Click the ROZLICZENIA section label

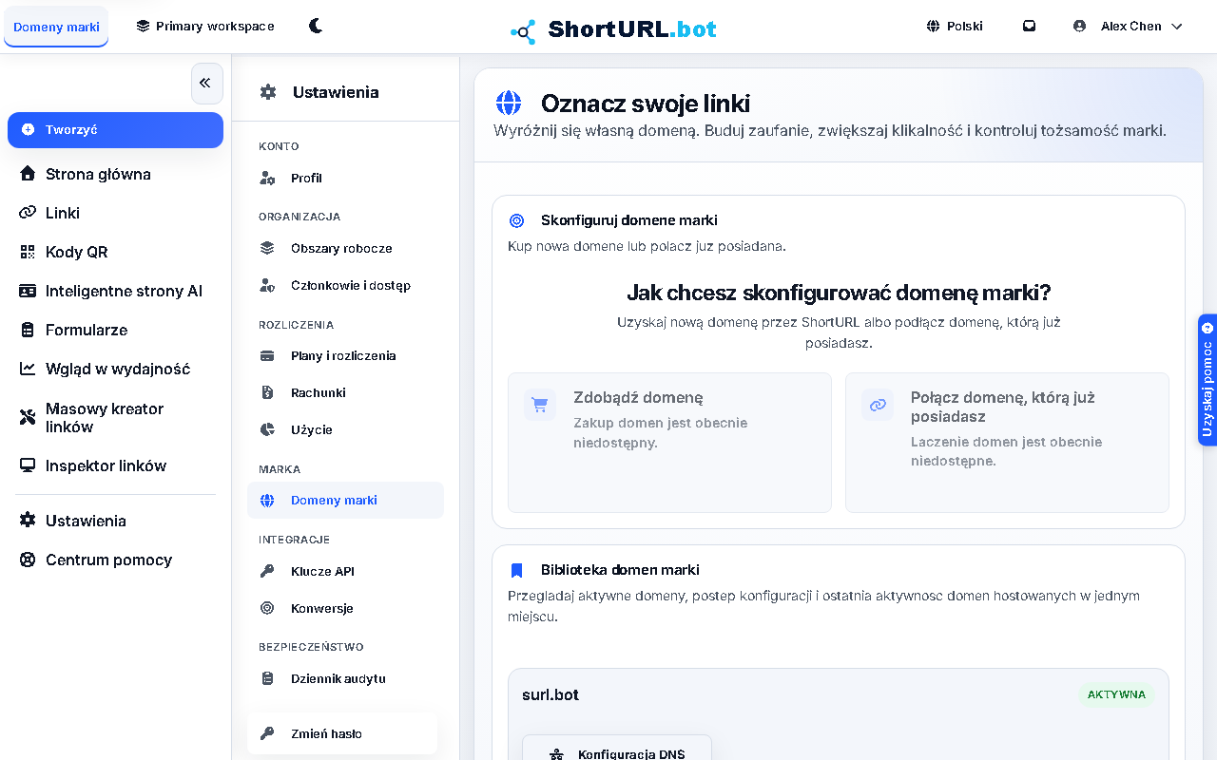coord(297,325)
